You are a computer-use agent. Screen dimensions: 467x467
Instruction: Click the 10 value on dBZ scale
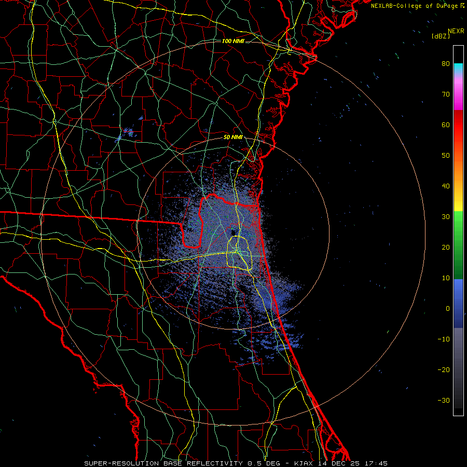click(446, 278)
